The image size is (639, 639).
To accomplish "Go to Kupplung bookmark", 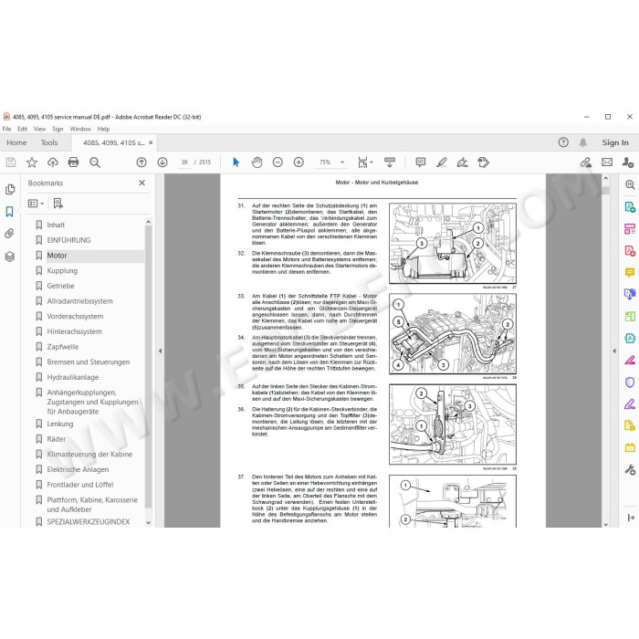I will 62,270.
